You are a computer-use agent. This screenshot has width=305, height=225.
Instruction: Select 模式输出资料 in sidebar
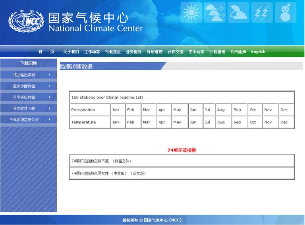point(24,75)
